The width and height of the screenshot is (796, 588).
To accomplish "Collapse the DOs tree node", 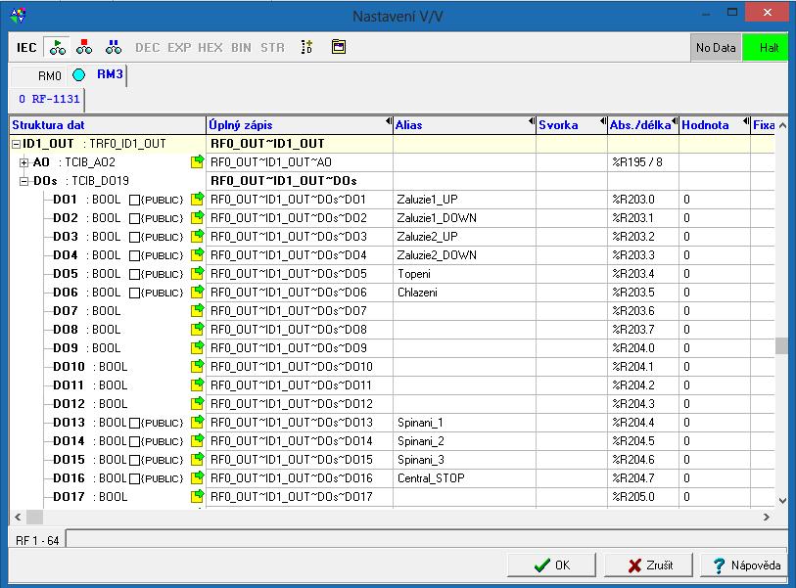I will pos(23,181).
